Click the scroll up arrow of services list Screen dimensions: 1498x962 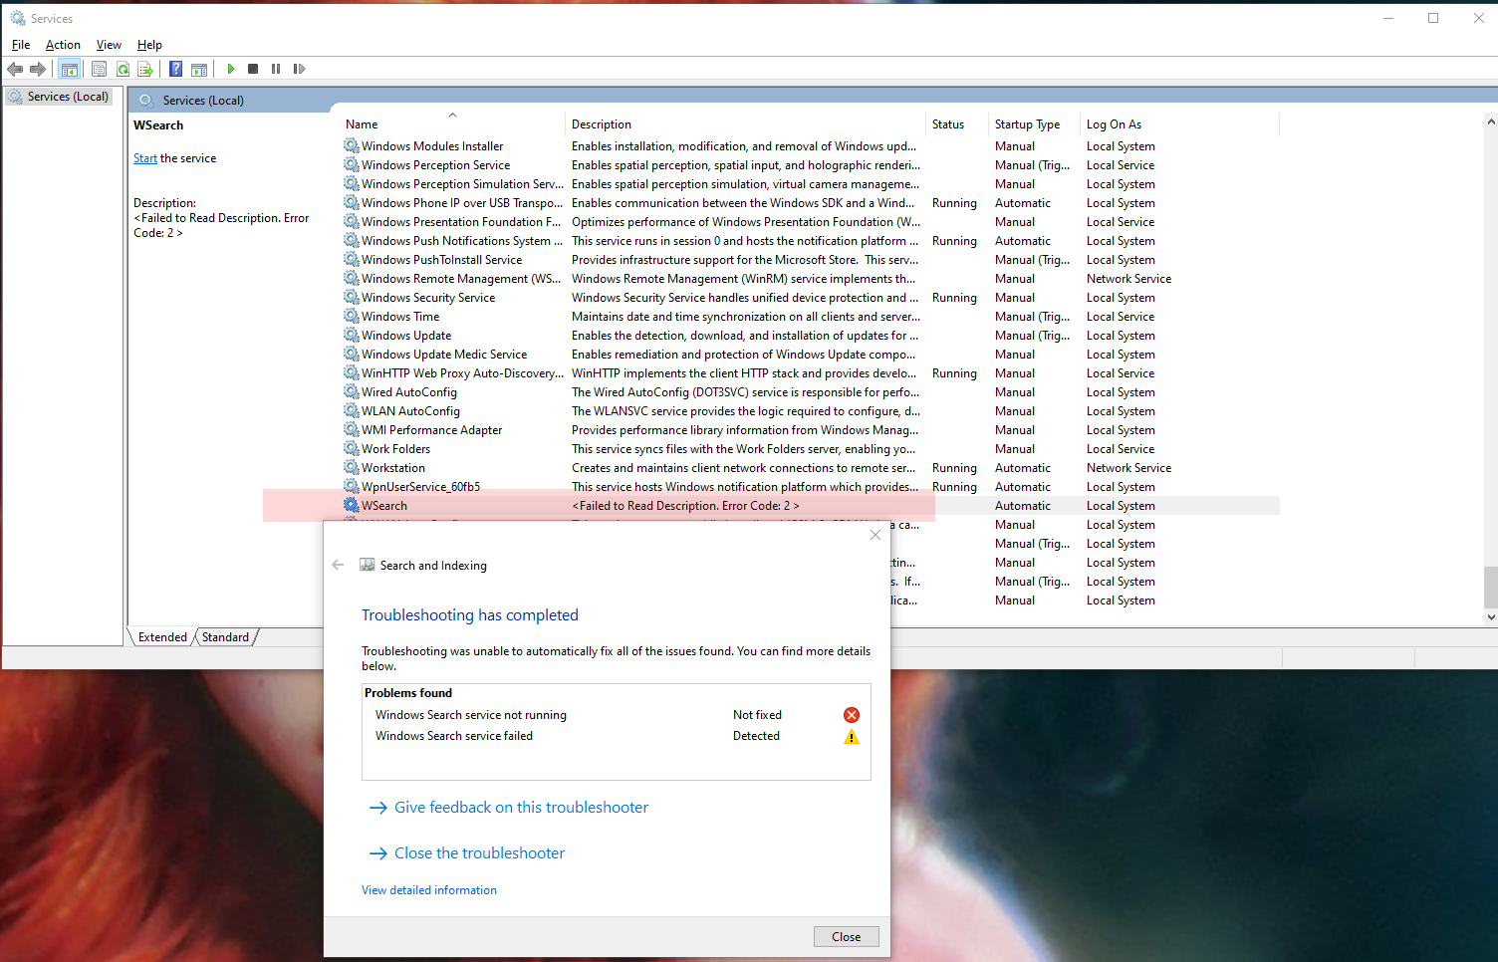1490,121
